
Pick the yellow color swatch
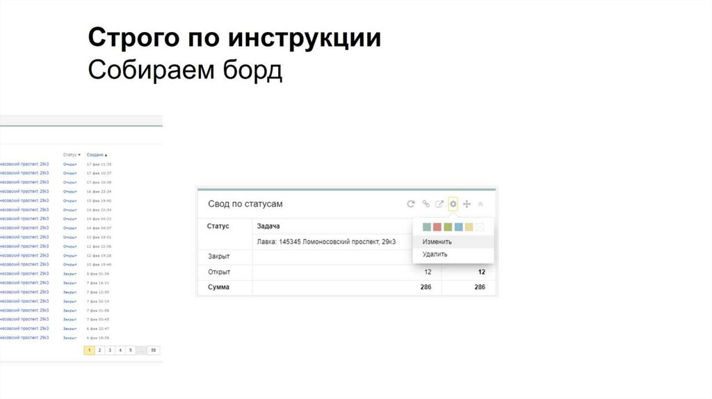coord(469,227)
